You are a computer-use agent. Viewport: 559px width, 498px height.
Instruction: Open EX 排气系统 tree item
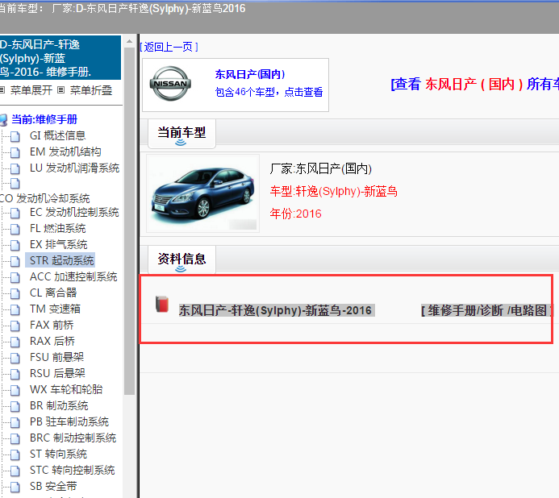coord(58,244)
